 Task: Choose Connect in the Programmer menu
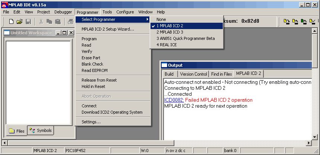pos(113,106)
